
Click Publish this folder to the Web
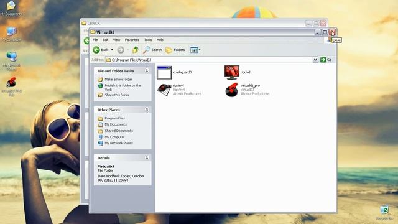pos(123,88)
